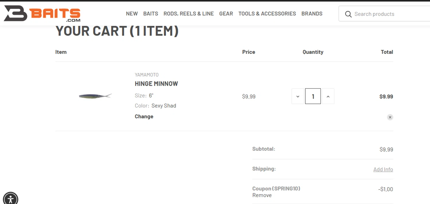430x204 pixels.
Task: Remove item using the X icon
Action: coord(390,117)
